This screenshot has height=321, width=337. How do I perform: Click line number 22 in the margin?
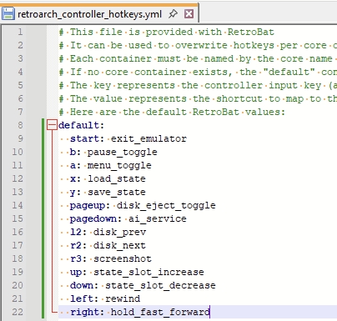[x=18, y=312]
